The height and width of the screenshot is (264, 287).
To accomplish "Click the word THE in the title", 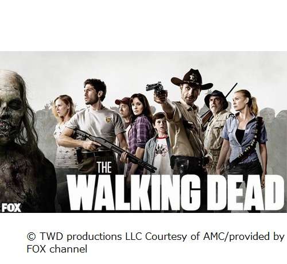I will pos(104,168).
